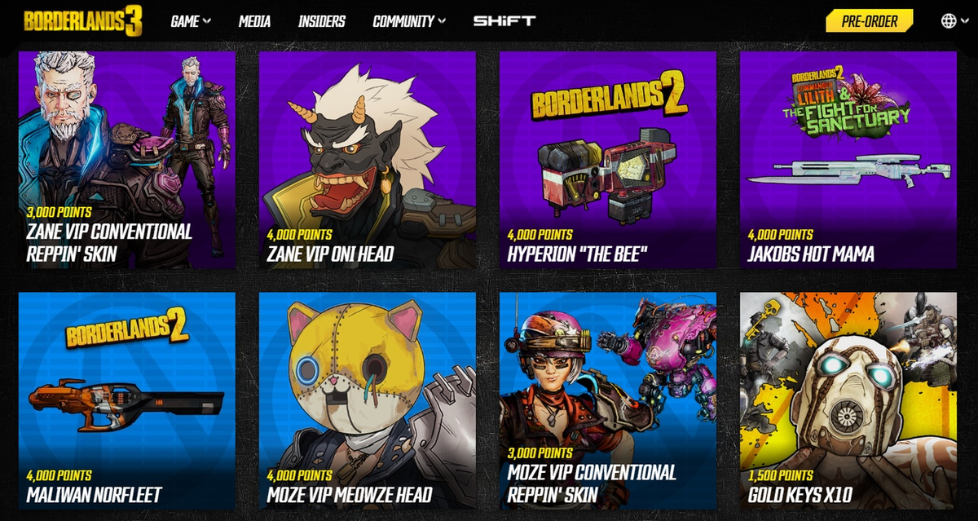This screenshot has width=978, height=521.
Task: Go to the Insiders page
Action: coord(322,21)
